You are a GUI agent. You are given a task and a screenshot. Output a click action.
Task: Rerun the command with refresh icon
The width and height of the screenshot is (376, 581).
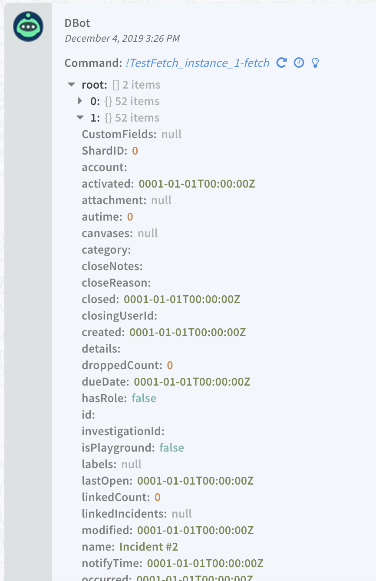coord(282,63)
